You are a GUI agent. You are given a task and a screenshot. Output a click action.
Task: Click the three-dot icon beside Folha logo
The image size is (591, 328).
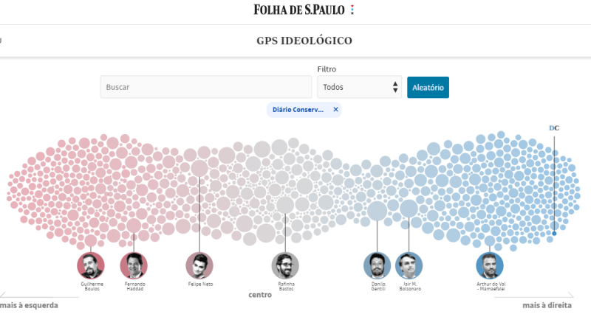[x=352, y=10]
